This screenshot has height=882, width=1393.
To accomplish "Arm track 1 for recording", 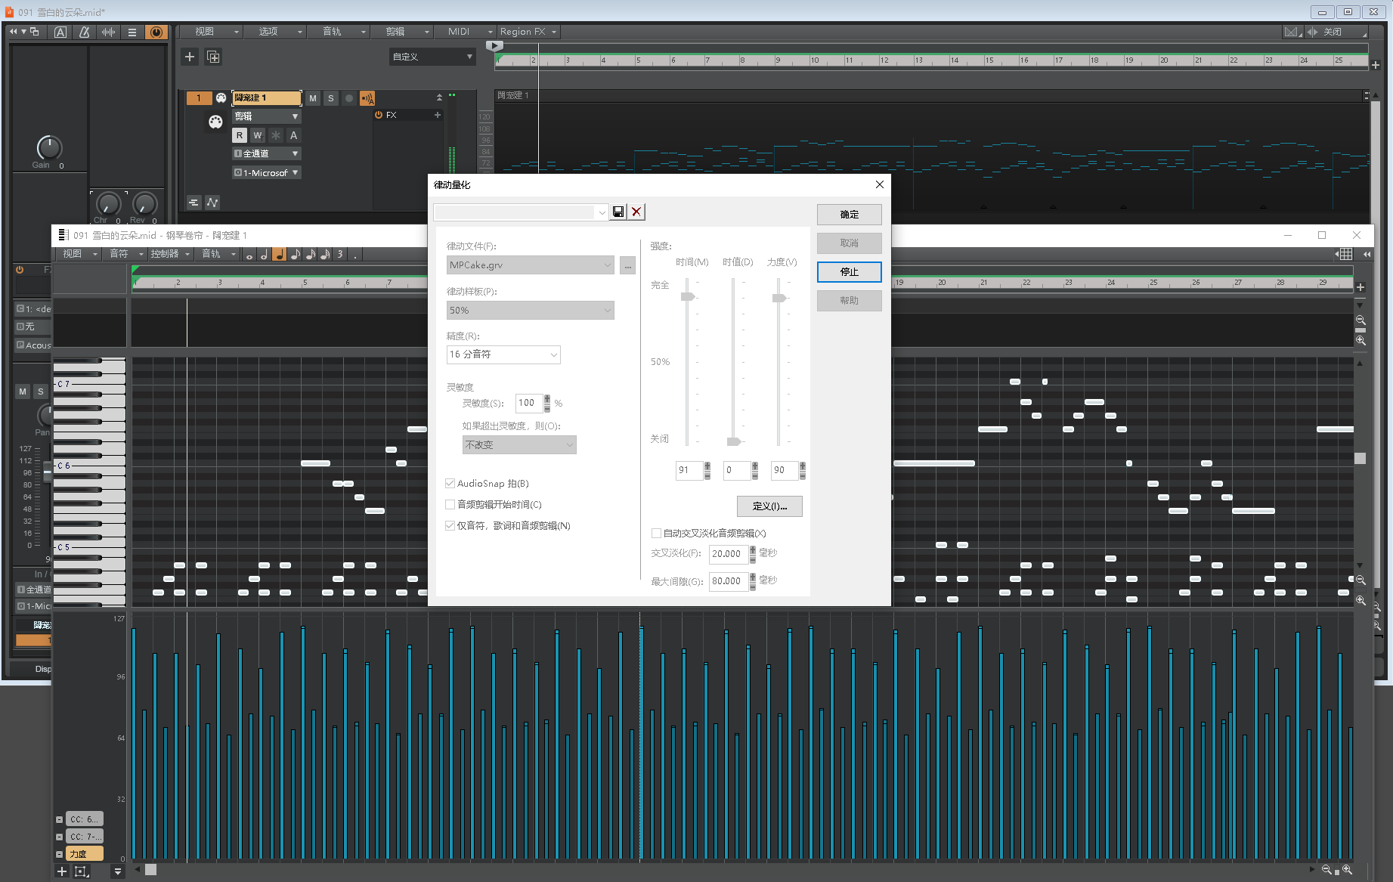I will point(348,98).
